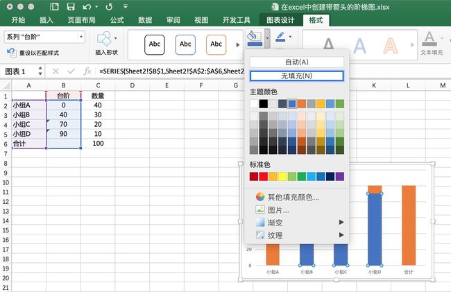This screenshot has width=451, height=292.
Task: Click the Shape Outline pen icon
Action: coord(280,37)
